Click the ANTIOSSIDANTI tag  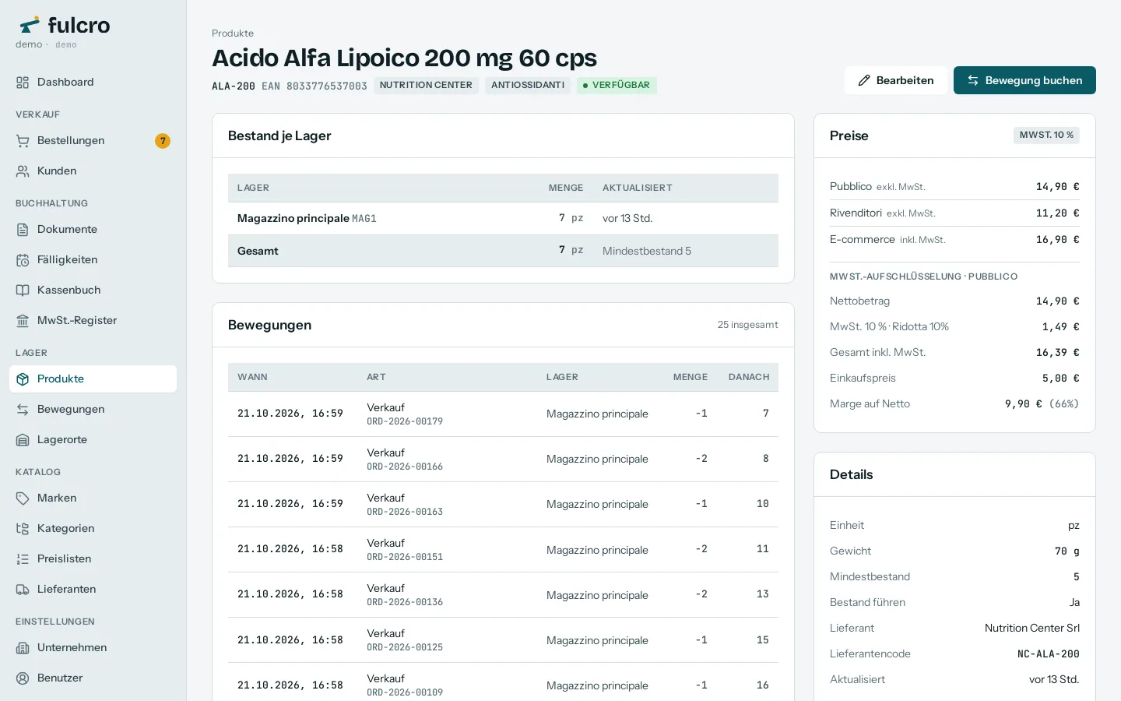[528, 86]
